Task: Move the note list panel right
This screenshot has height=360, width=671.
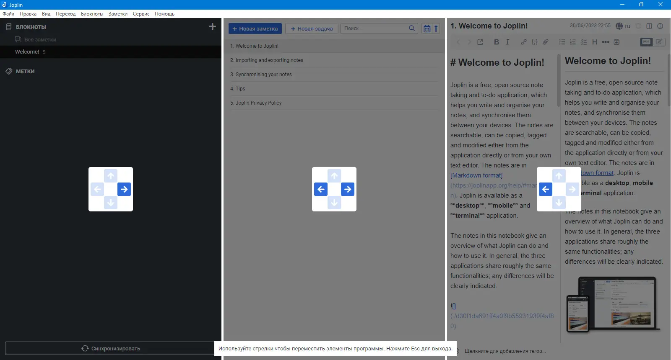Action: [348, 189]
